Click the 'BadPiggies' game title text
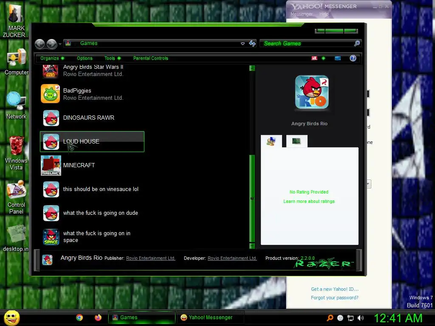 (77, 91)
